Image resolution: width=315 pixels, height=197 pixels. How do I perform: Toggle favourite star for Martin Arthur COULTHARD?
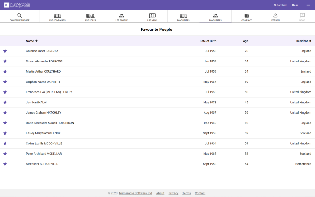click(5, 71)
